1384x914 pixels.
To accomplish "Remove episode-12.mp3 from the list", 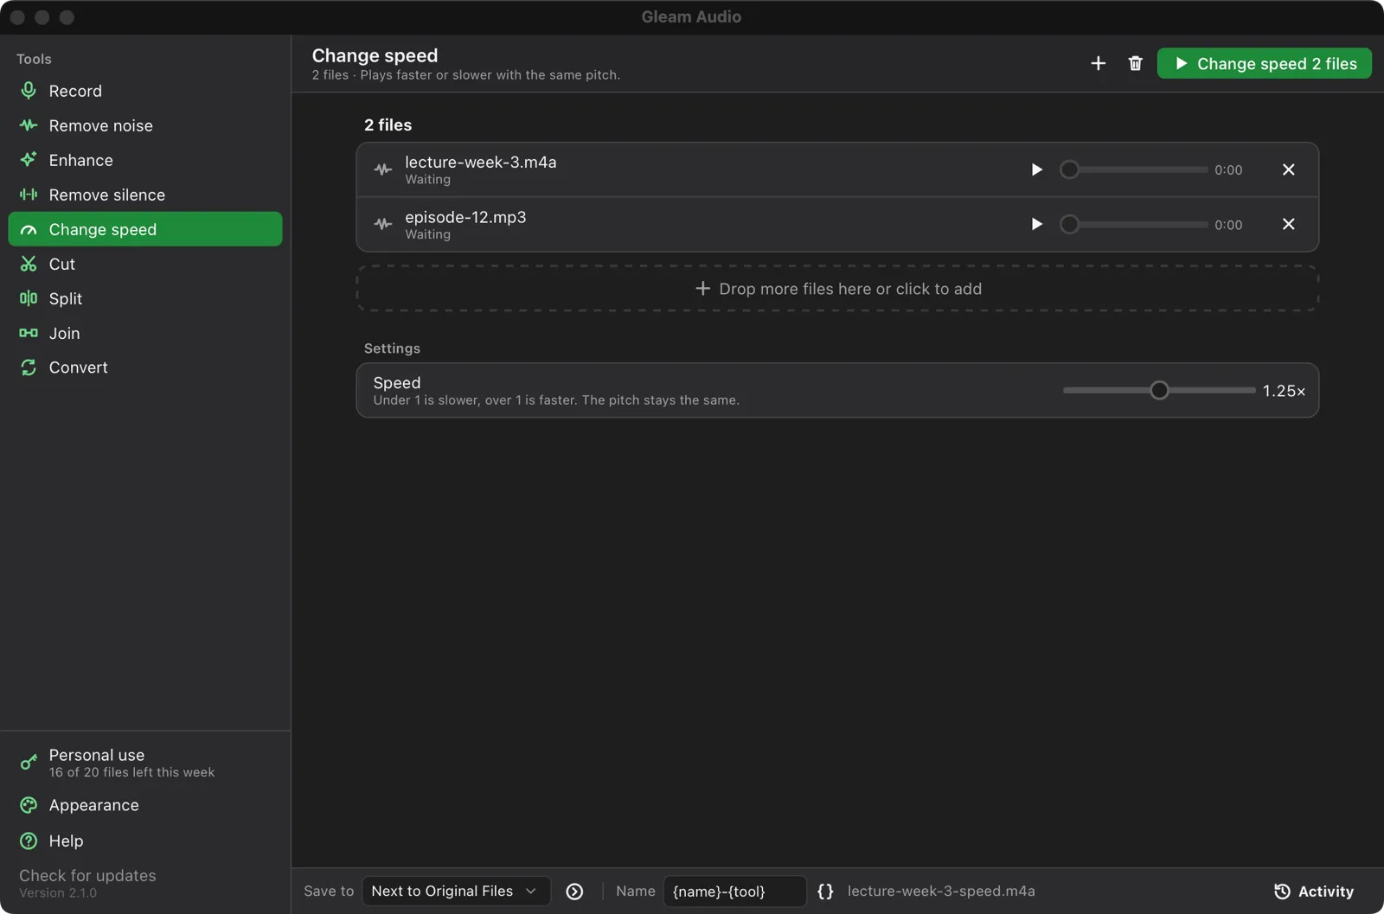I will click(x=1288, y=224).
